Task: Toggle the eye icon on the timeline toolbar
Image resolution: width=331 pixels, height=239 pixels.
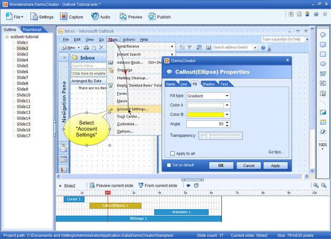Action: point(188,185)
